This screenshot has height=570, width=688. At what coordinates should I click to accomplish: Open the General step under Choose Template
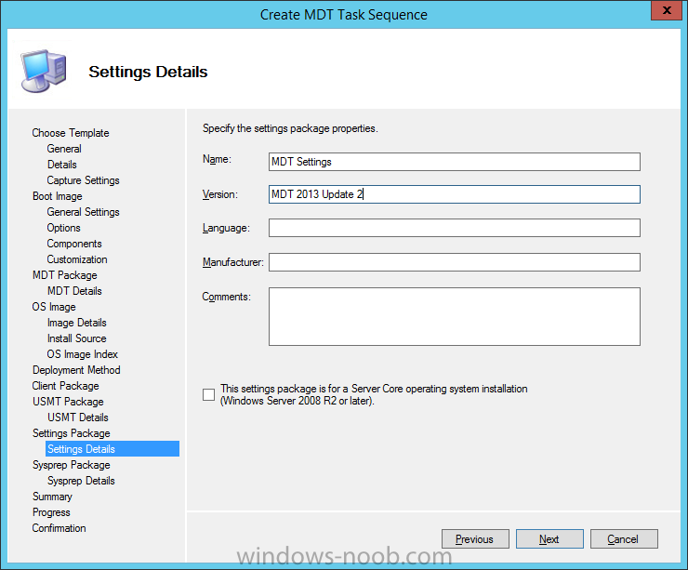[64, 149]
